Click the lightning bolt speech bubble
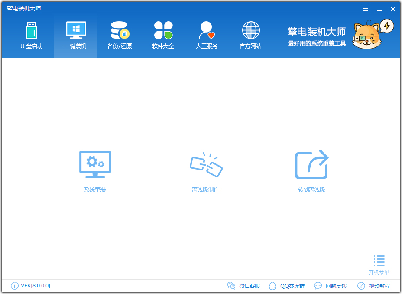The image size is (402, 294). click(386, 26)
